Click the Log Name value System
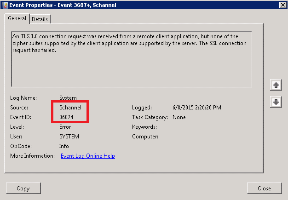 pos(68,98)
